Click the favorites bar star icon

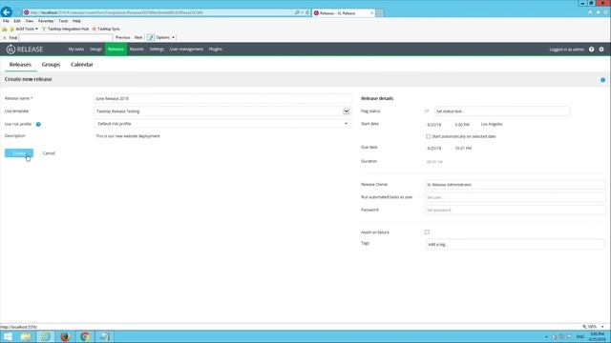pyautogui.click(x=4, y=30)
